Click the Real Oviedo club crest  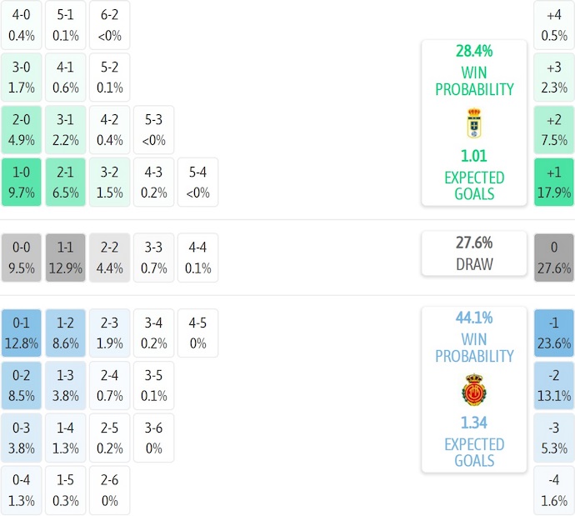[x=474, y=123]
